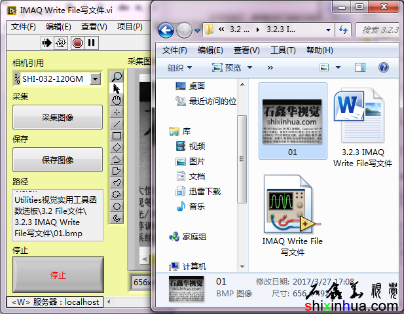Select the hand Pan tool
This screenshot has height=314, width=404.
(117, 100)
